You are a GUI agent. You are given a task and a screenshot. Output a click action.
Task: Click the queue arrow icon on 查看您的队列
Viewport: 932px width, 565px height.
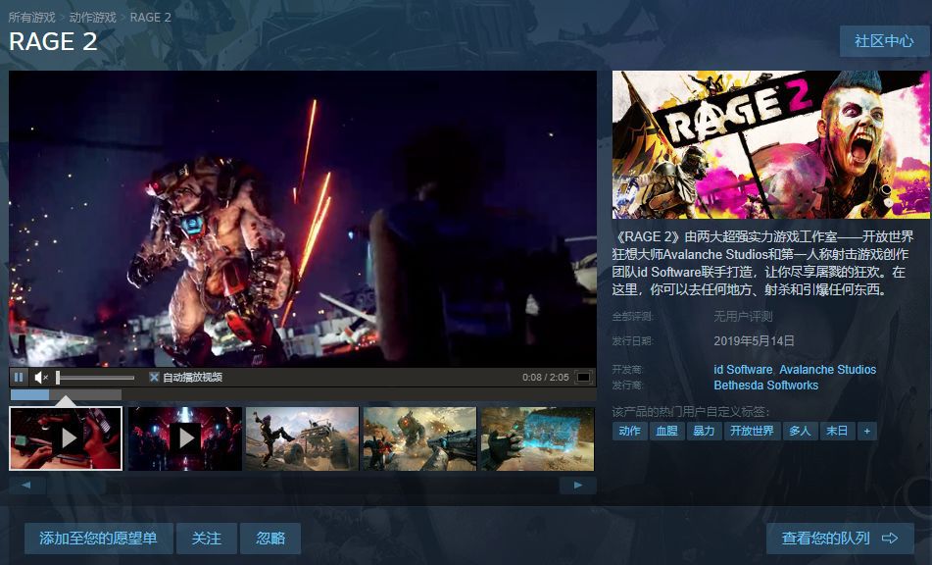pyautogui.click(x=890, y=539)
